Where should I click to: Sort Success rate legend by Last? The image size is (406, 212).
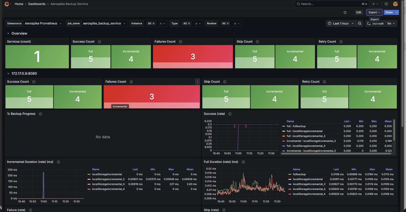click(x=347, y=121)
